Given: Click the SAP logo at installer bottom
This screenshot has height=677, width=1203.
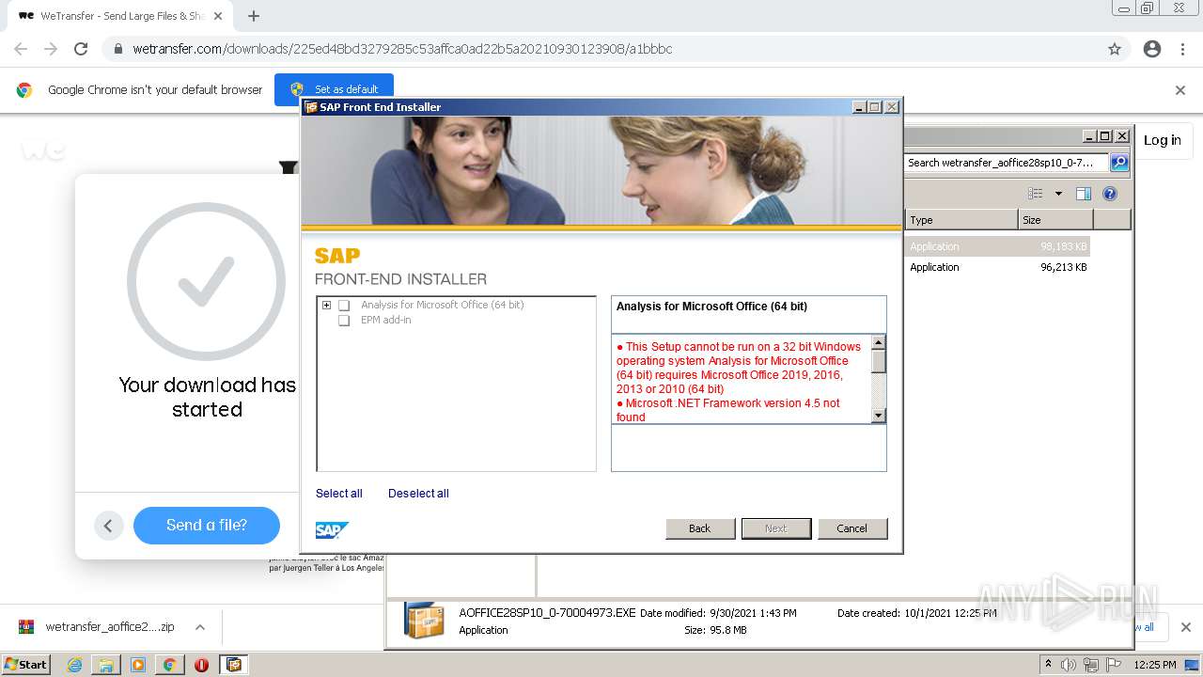Looking at the screenshot, I should pos(332,530).
